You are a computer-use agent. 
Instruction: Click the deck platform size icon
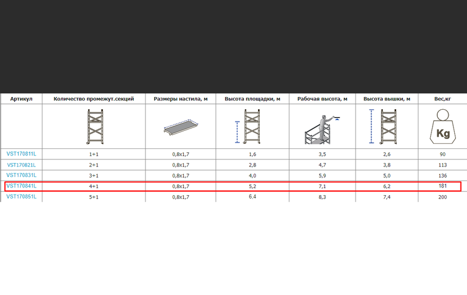181,127
